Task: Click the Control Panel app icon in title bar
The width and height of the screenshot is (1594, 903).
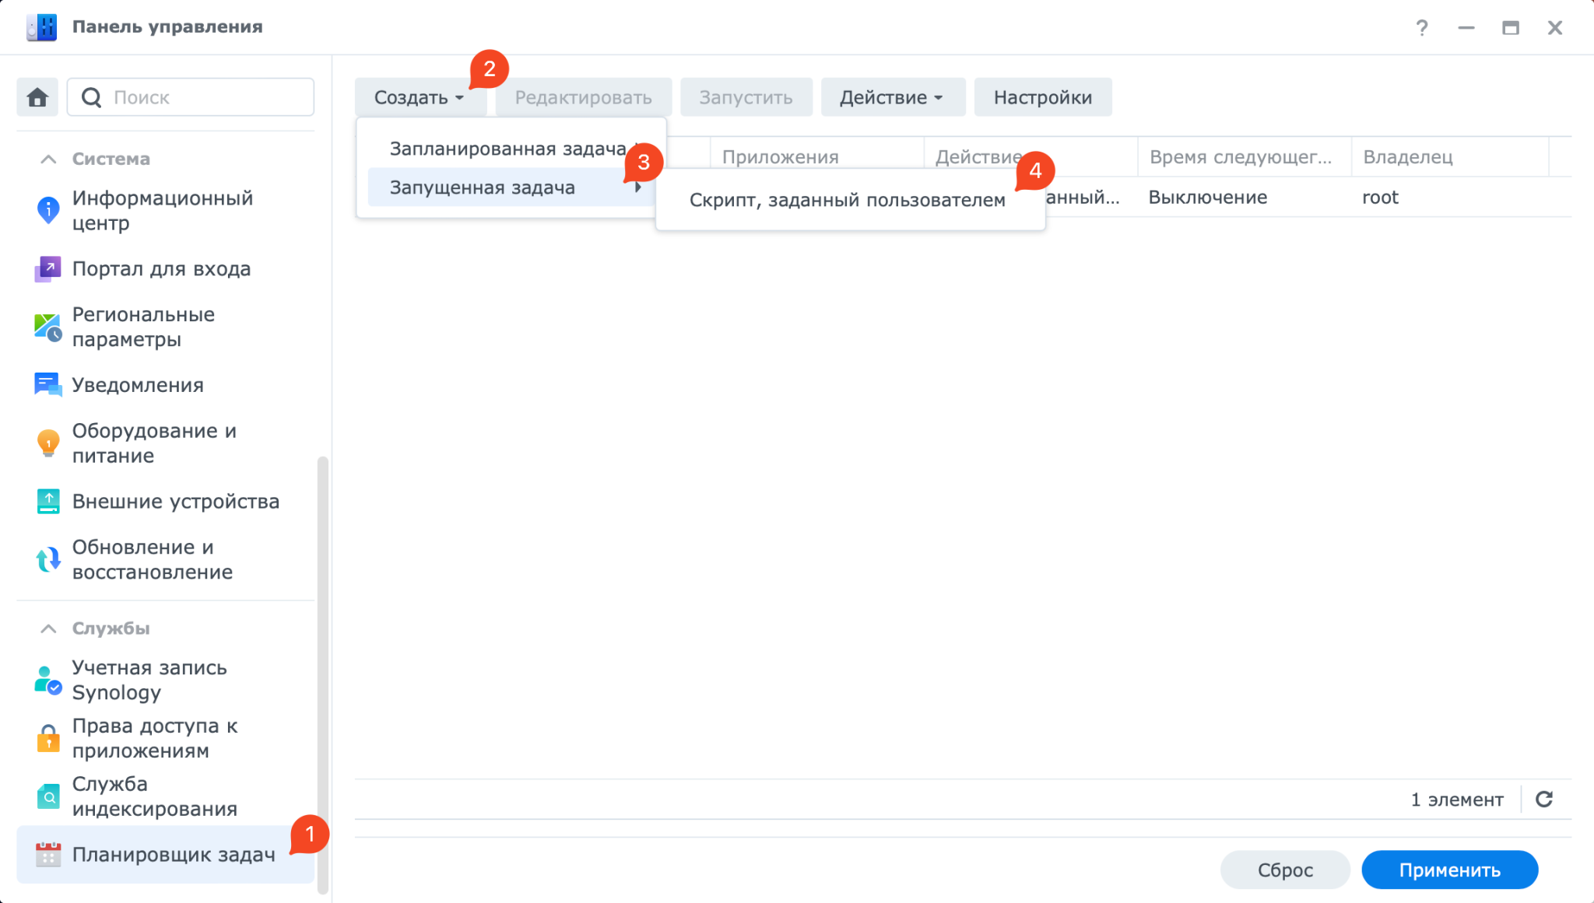Action: click(x=41, y=27)
